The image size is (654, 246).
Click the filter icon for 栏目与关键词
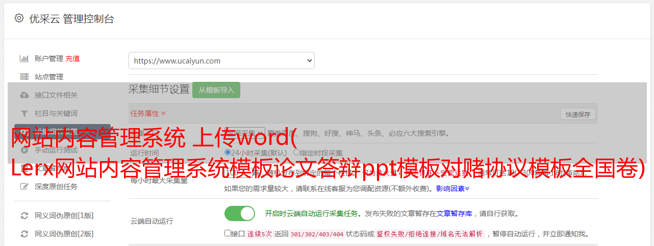pos(24,113)
